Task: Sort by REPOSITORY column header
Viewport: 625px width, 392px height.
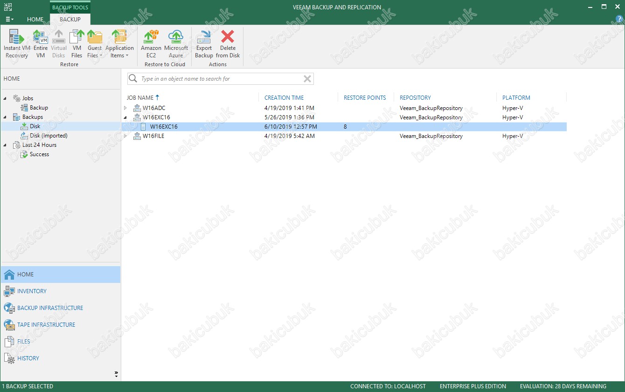Action: (x=415, y=98)
